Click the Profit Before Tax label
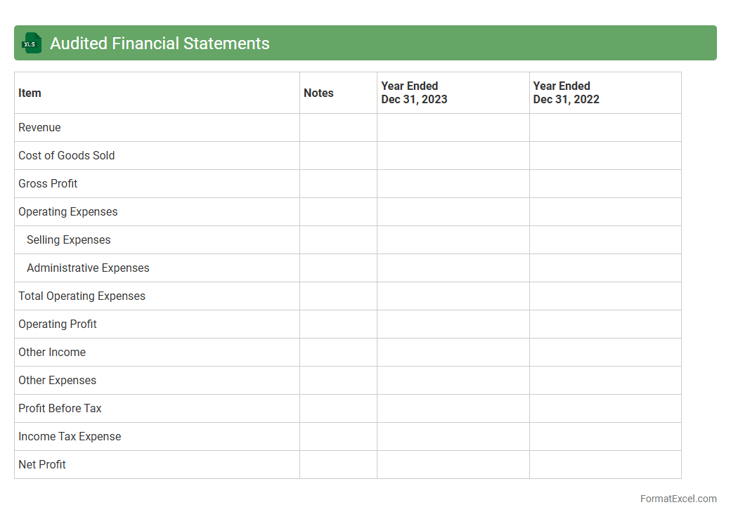731x519 pixels. 60,409
